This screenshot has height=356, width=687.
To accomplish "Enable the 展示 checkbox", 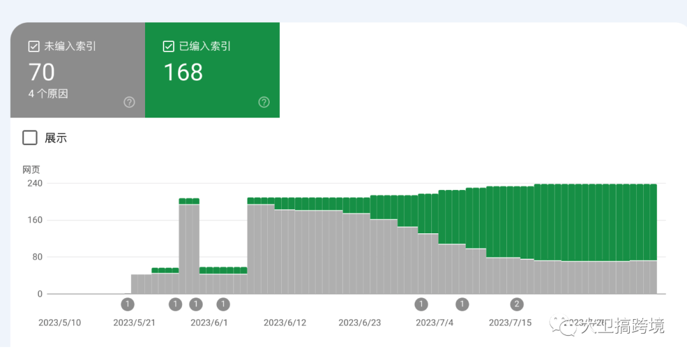I will pos(30,137).
